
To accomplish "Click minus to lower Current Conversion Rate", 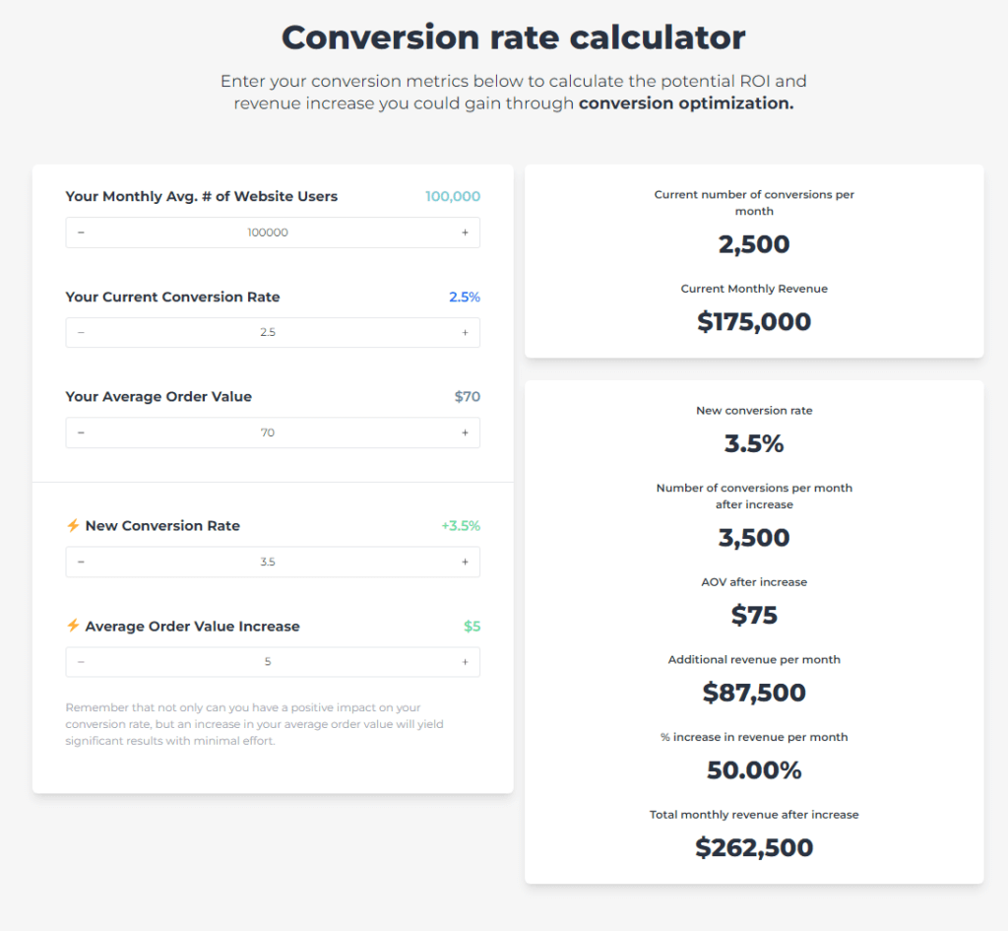I will point(81,333).
